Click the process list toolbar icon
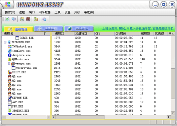 click(22, 19)
